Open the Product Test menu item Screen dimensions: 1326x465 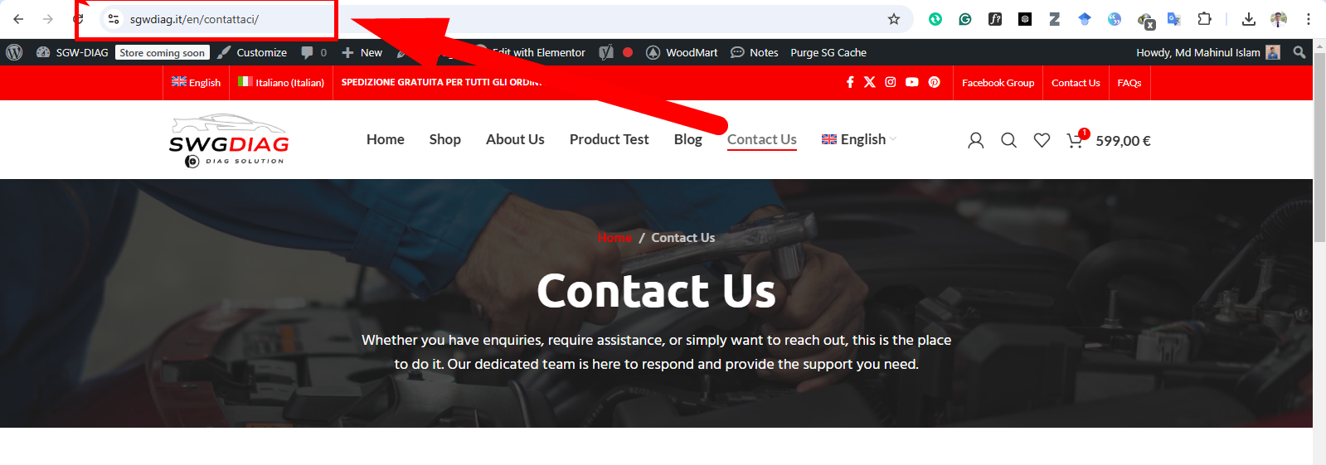pos(610,139)
